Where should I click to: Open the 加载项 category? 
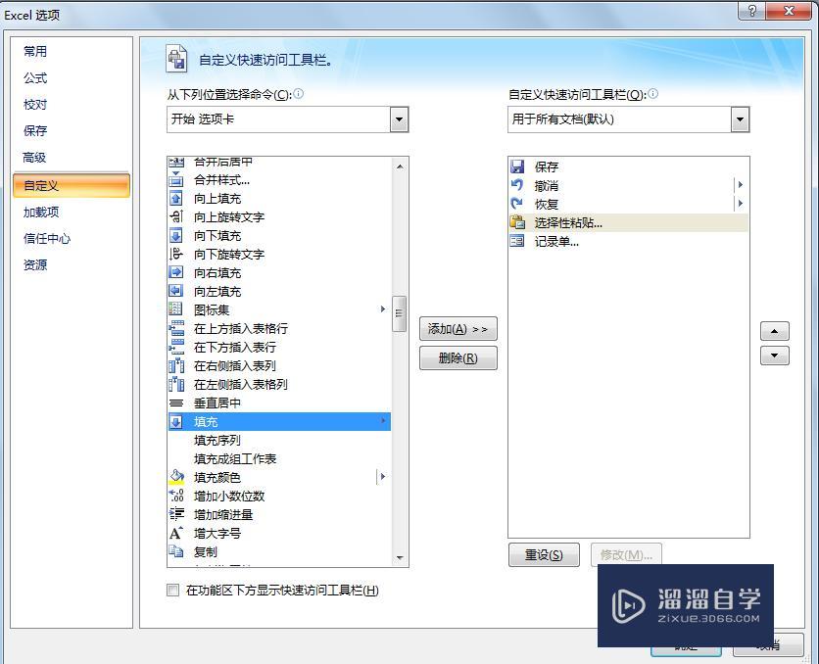(x=41, y=212)
